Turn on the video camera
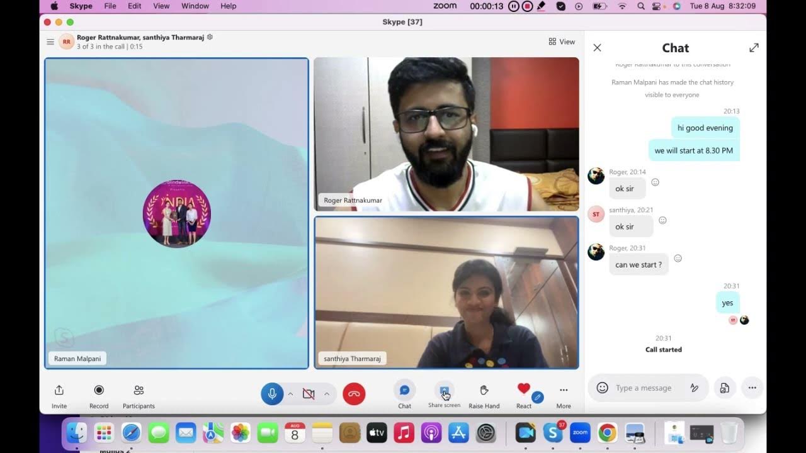This screenshot has width=806, height=453. click(x=309, y=394)
